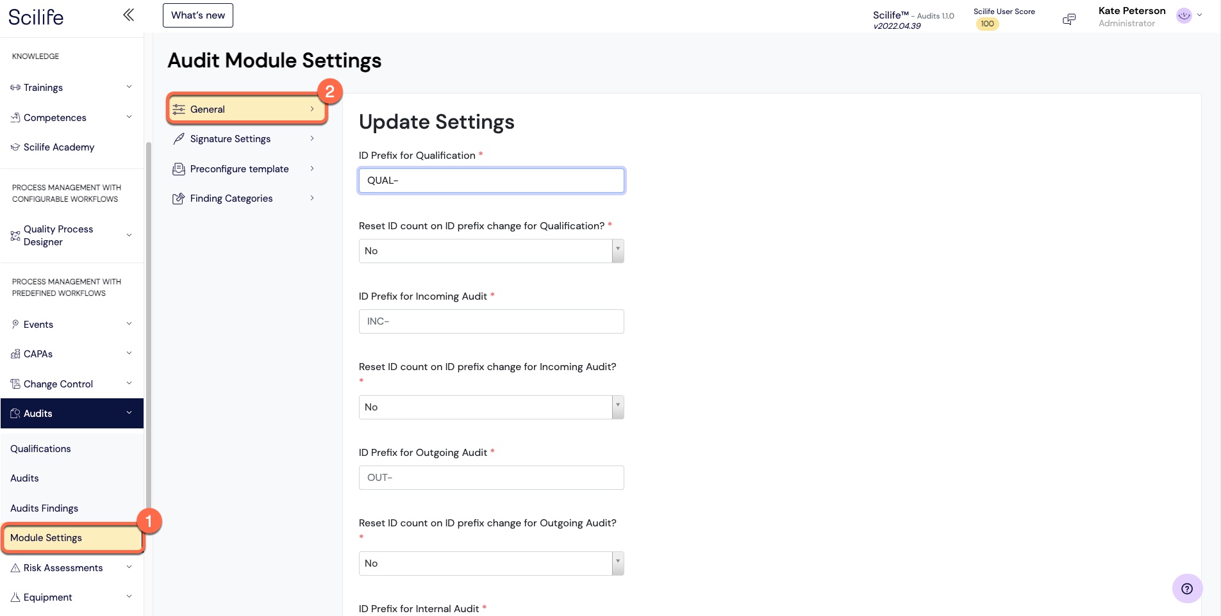Click the Scilife User Score 100 badge

[988, 24]
